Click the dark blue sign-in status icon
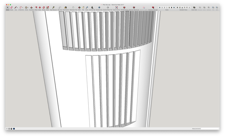The height and width of the screenshot is (137, 225). tap(14, 129)
